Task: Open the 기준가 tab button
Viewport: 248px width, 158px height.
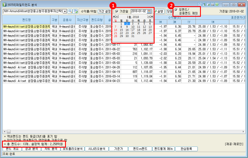Action: (x=118, y=149)
